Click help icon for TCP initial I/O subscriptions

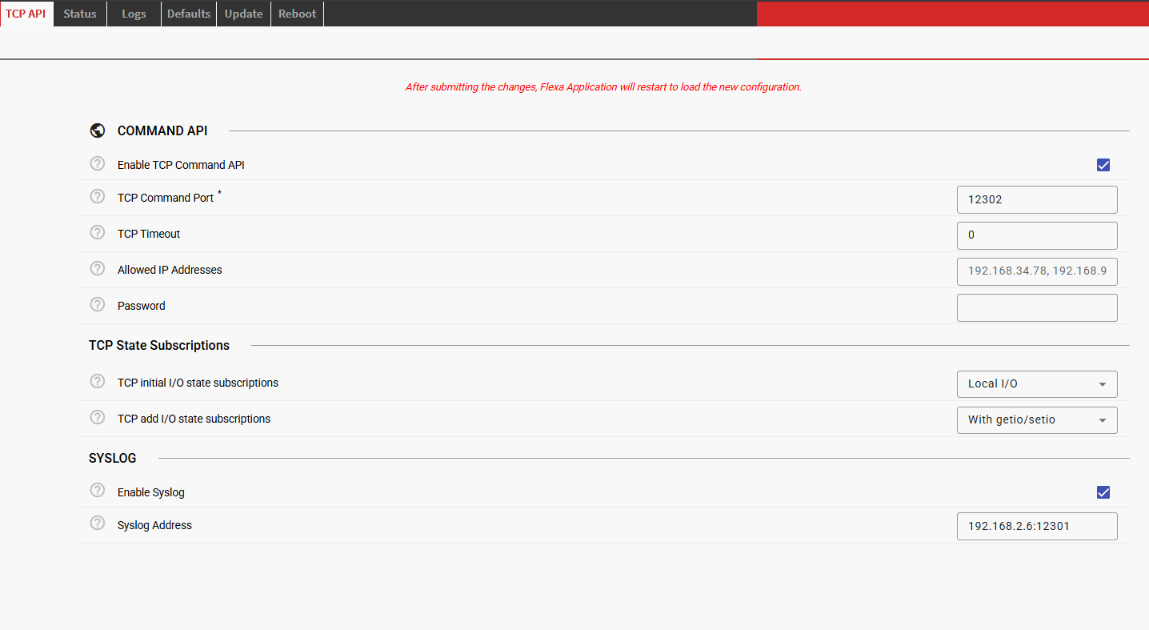98,382
